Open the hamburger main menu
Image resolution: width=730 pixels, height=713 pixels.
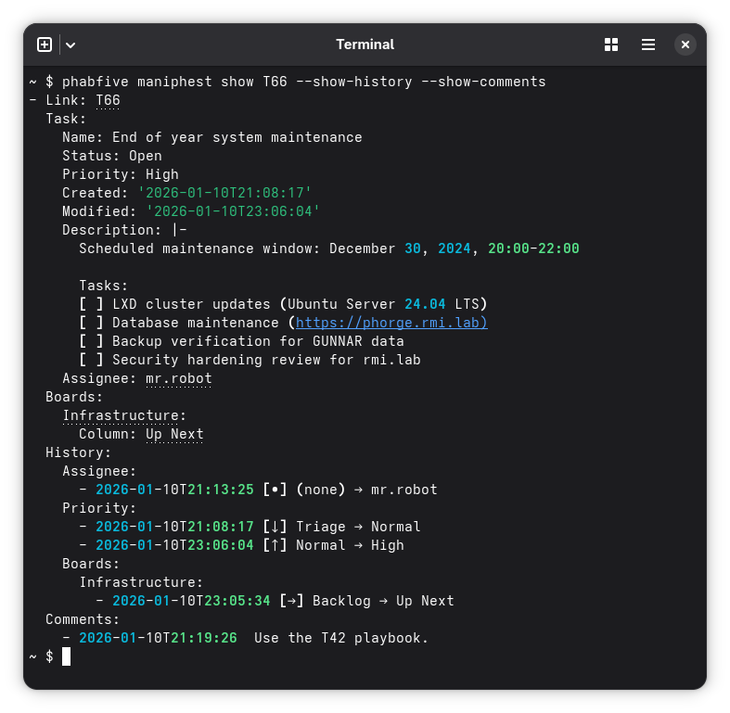pos(648,45)
